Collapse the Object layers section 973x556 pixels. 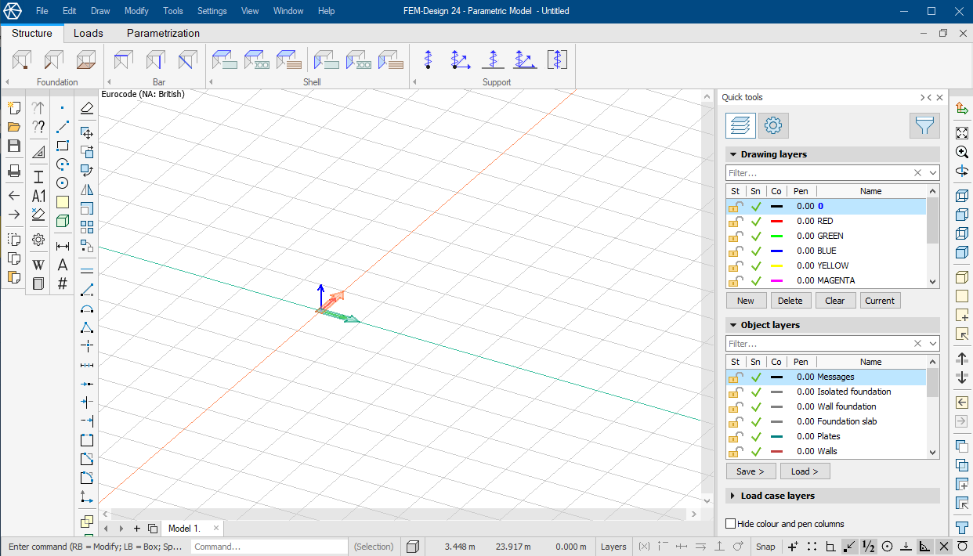click(733, 325)
